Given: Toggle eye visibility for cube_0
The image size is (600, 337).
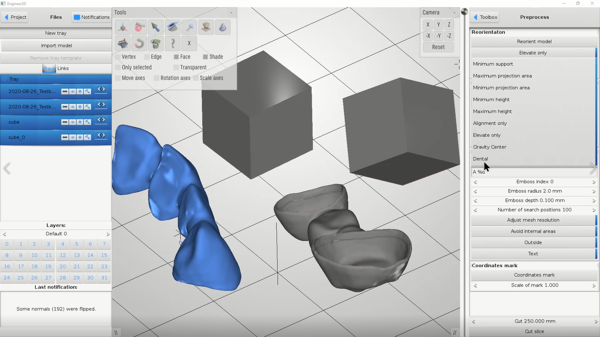Looking at the screenshot, I should (73, 137).
